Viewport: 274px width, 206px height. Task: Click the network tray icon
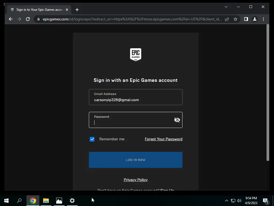pos(233,201)
